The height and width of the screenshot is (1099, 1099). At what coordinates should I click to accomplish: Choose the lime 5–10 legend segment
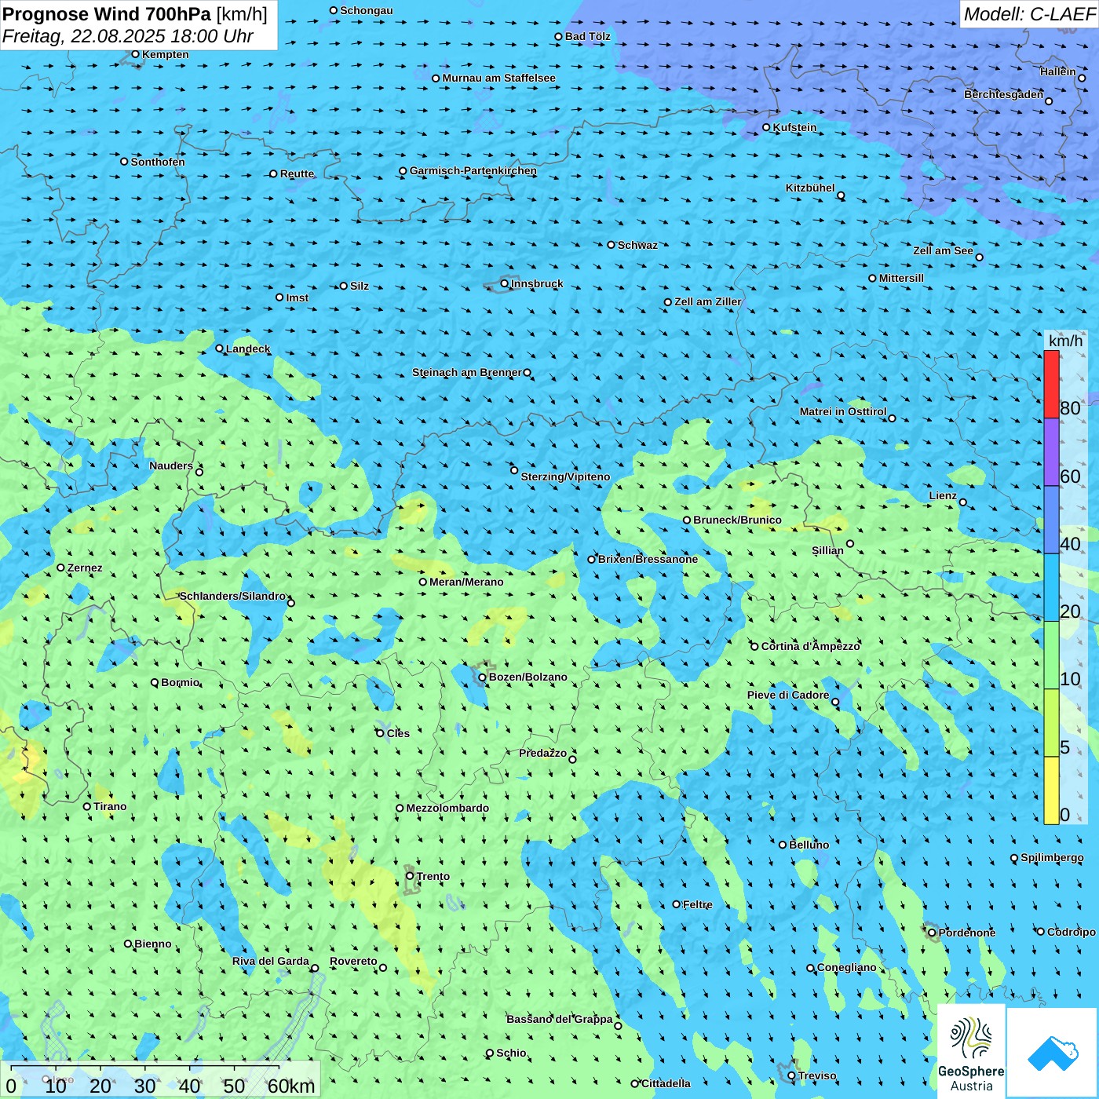coord(1051,723)
